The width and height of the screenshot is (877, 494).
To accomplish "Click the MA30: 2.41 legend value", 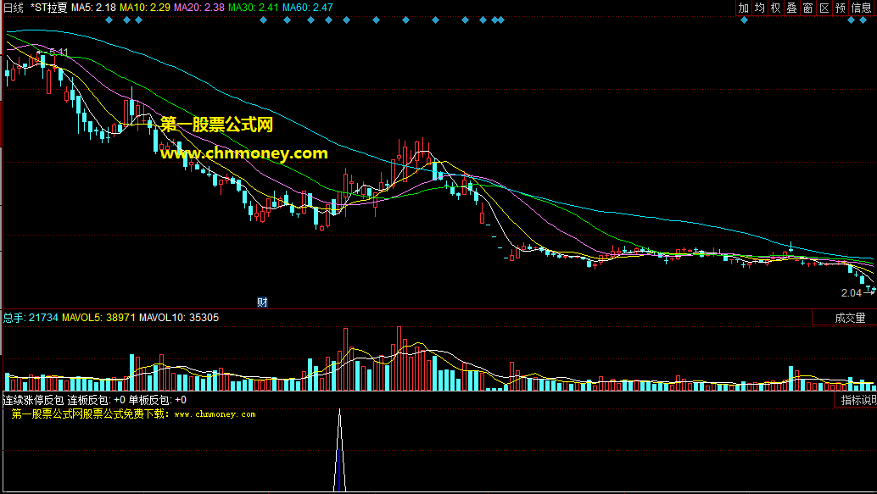I will 254,8.
